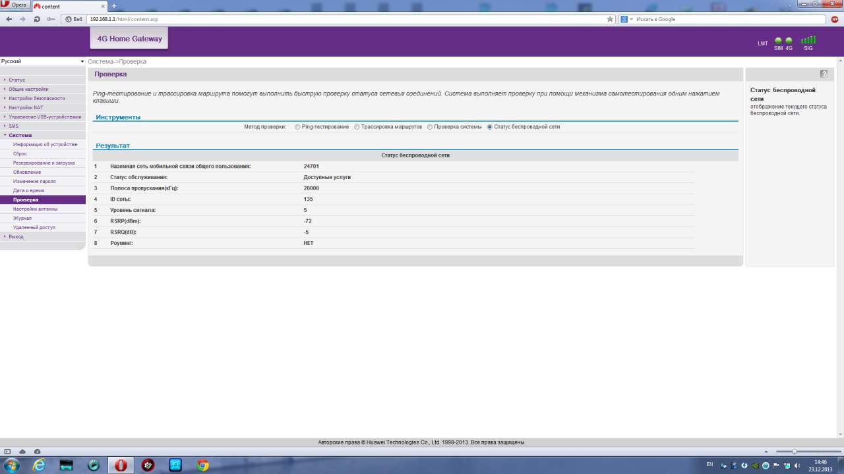
Task: Expand the 'SMS' sidebar section
Action: click(x=43, y=126)
